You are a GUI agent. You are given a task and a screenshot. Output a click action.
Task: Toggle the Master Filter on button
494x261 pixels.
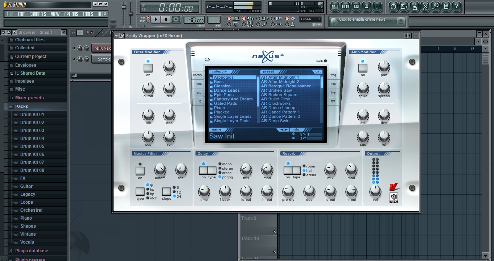click(140, 171)
